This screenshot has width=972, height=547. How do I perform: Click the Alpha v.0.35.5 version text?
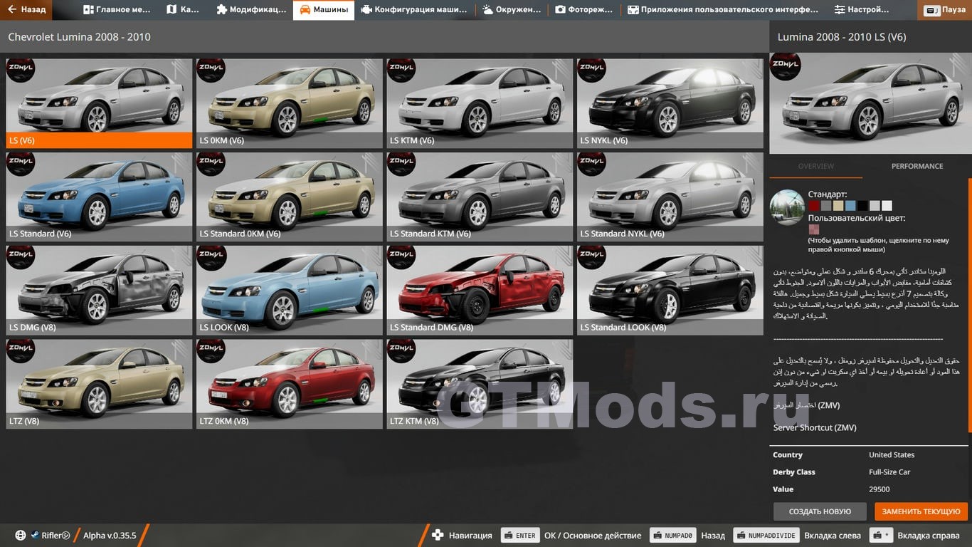pyautogui.click(x=110, y=536)
